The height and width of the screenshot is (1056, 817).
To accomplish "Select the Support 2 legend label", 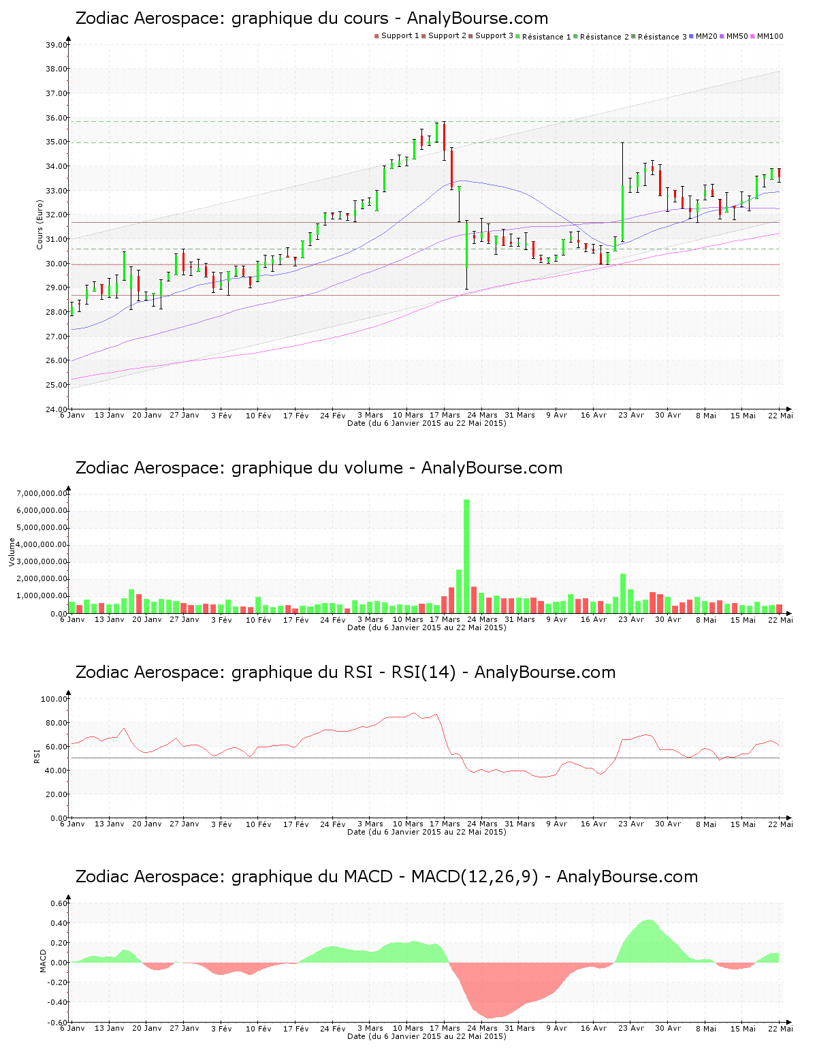I will click(x=447, y=36).
